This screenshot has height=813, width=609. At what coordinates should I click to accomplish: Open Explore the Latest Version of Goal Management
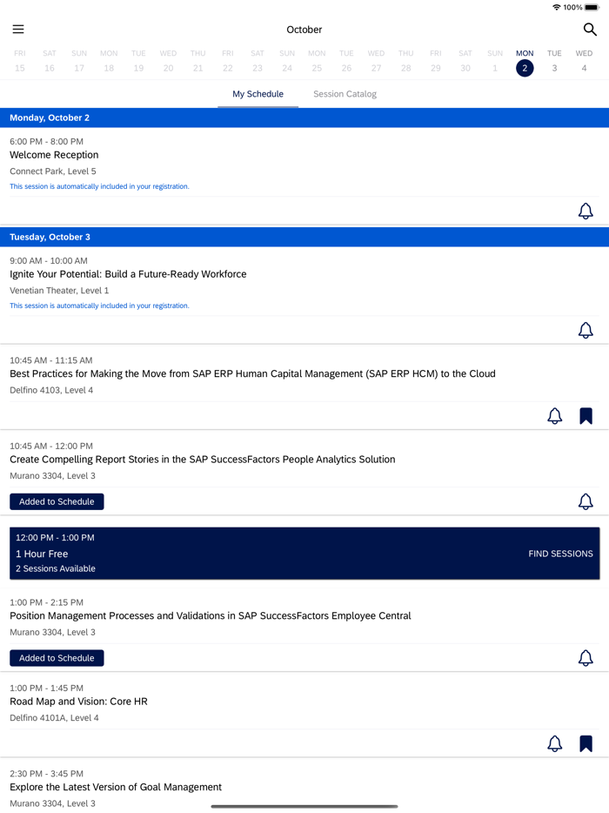(116, 787)
